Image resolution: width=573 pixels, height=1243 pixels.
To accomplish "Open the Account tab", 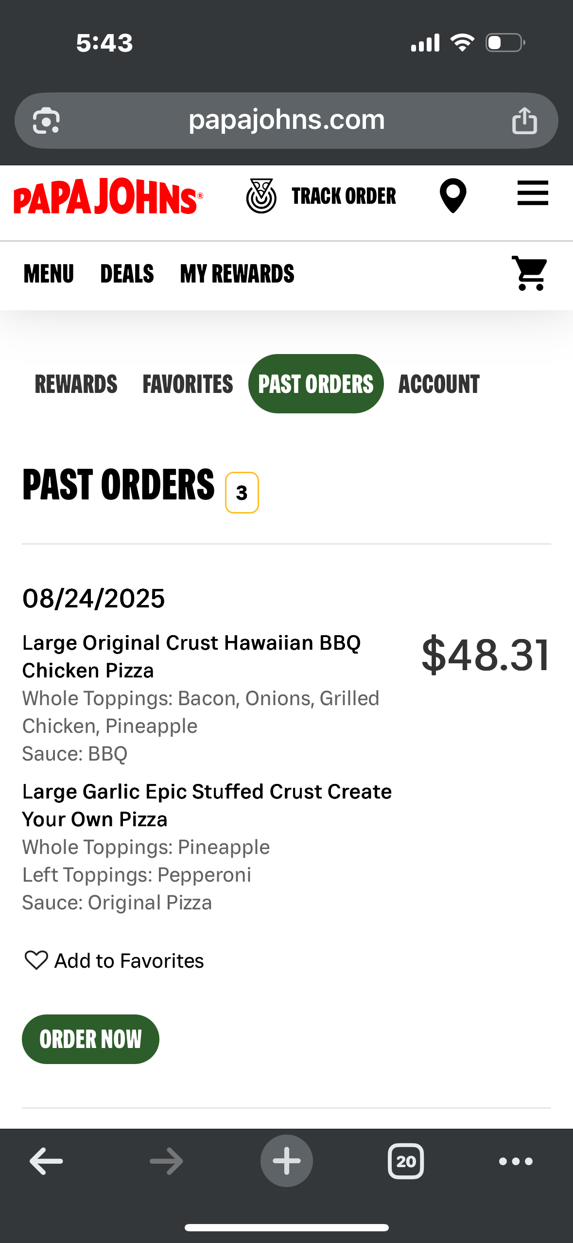I will point(439,384).
